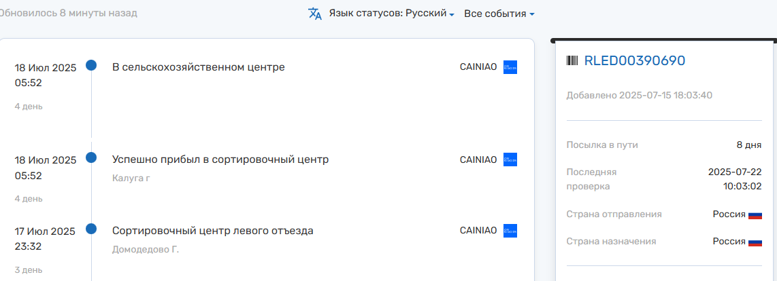Click the "Добавлено 2025-07-15 18:03:40" line
The image size is (777, 281).
pos(639,95)
